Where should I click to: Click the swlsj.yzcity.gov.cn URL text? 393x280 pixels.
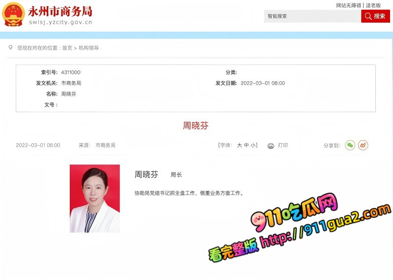[60, 22]
